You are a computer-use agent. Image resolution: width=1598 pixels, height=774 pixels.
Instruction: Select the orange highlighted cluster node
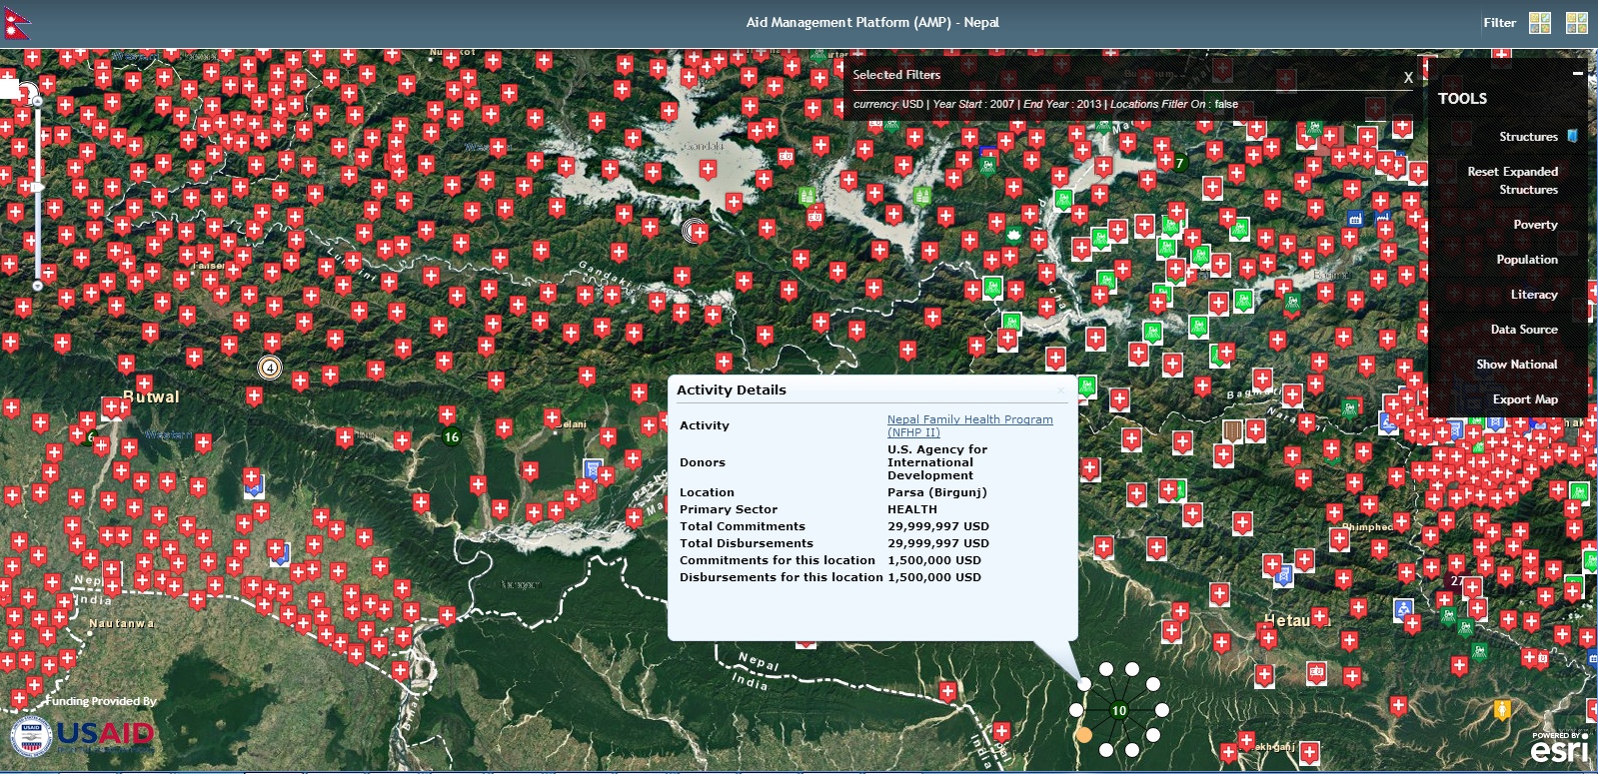(x=1083, y=735)
